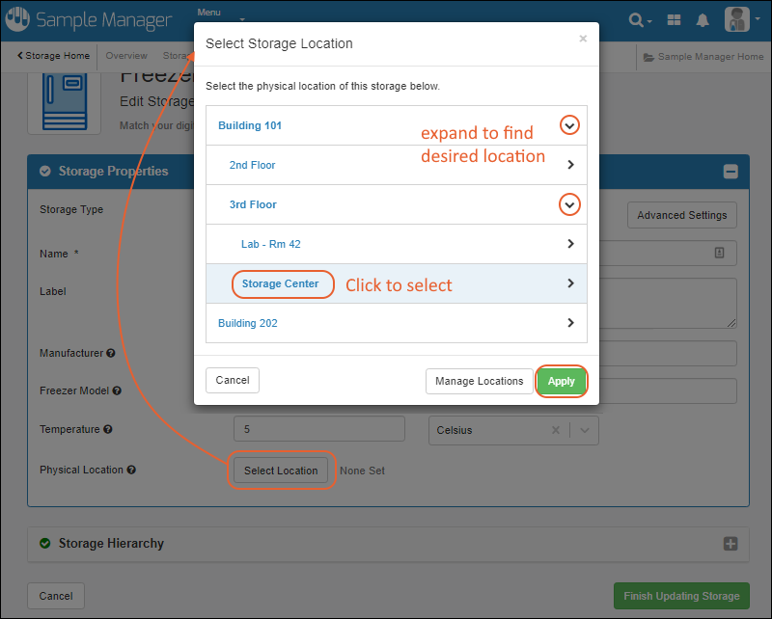Go to the Overview tab

(126, 56)
